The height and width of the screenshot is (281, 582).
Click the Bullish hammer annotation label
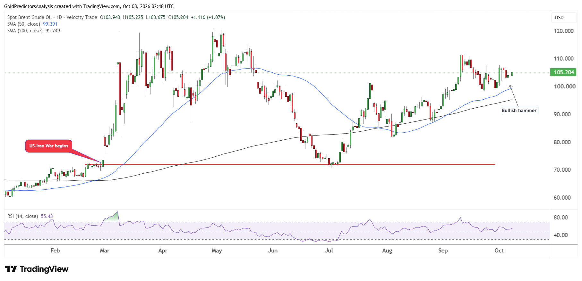click(519, 111)
